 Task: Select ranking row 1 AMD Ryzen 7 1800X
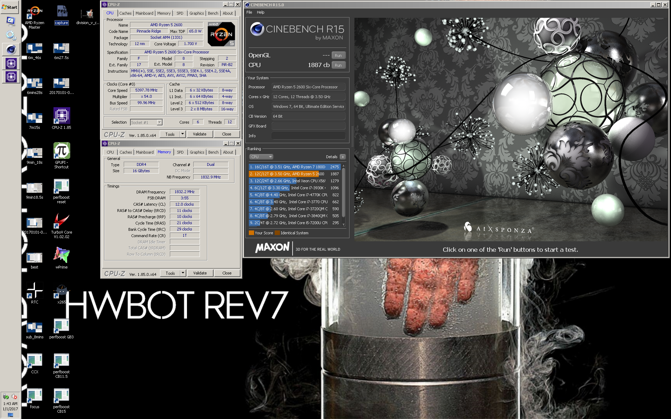tap(295, 167)
